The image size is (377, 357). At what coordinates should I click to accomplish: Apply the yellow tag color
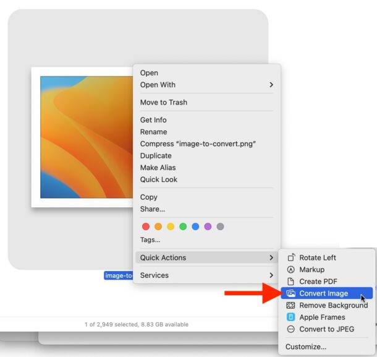pos(171,226)
